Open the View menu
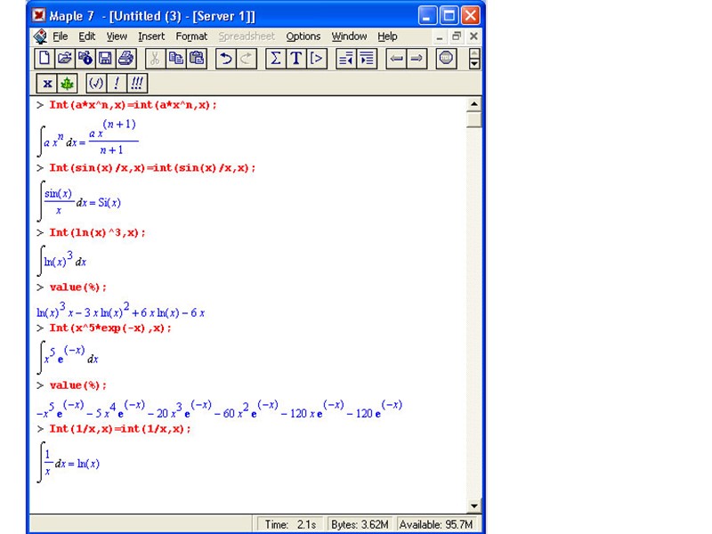Viewport: 712px width, 534px height. click(x=117, y=36)
